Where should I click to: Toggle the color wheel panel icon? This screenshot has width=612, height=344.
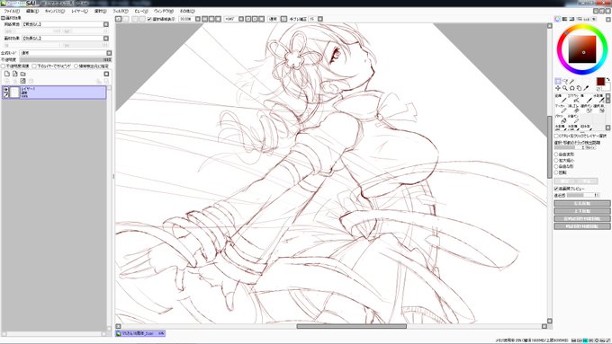558,19
